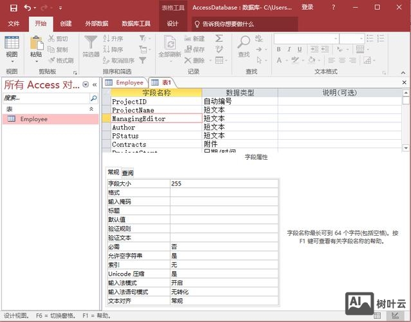Click the 筛选器 funnel icon
The image size is (411, 322).
tap(91, 43)
